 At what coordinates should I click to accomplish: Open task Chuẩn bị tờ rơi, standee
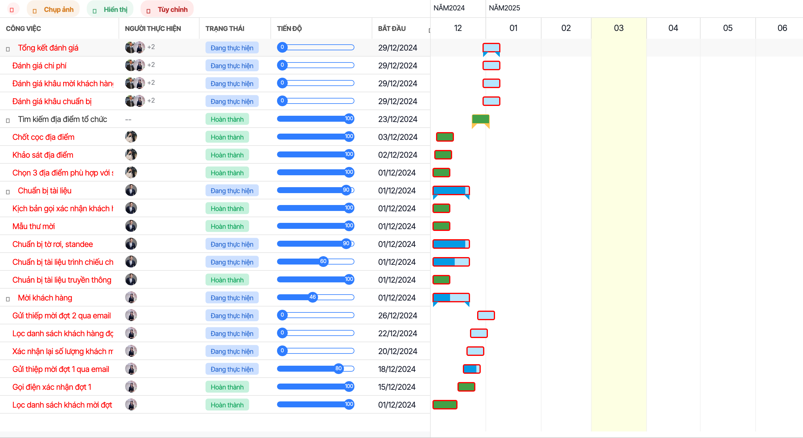(53, 244)
